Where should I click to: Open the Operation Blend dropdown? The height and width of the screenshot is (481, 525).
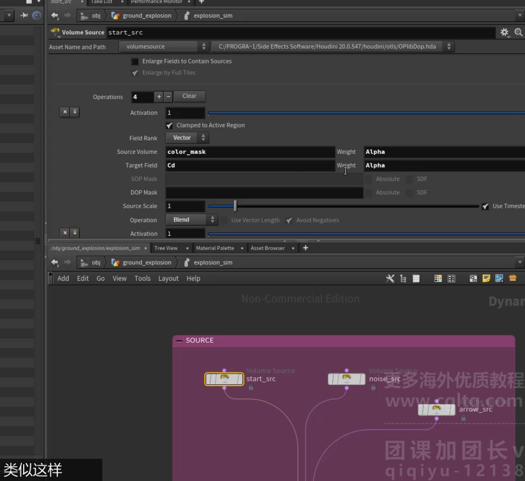[191, 220]
